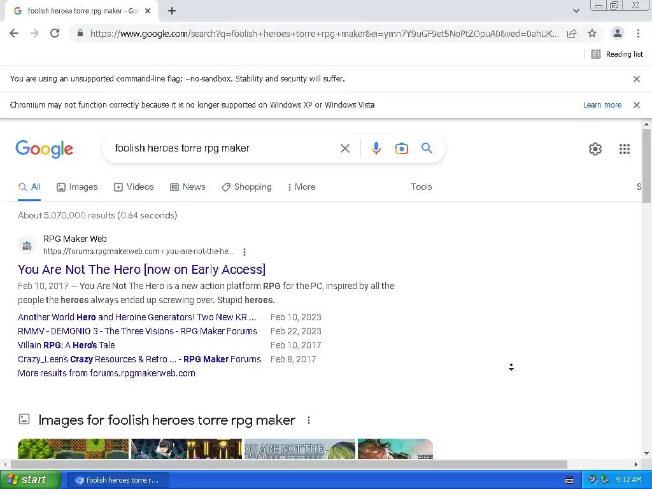Switch to the Images tab

coord(77,187)
